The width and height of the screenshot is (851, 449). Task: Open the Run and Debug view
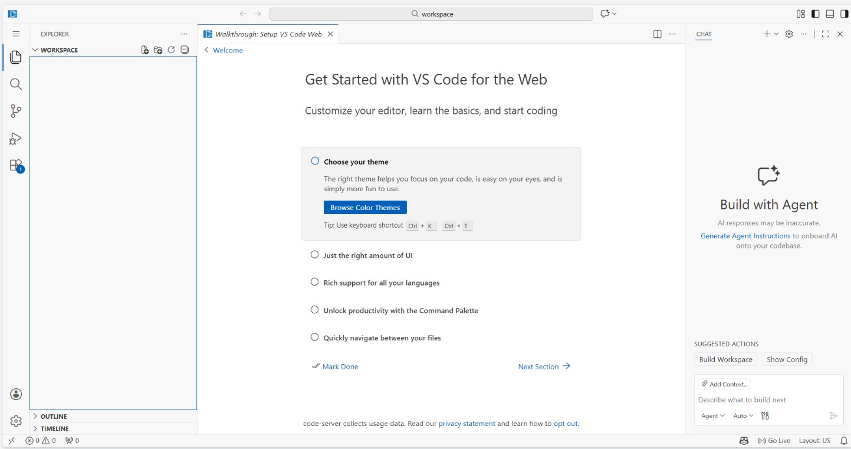pyautogui.click(x=16, y=139)
